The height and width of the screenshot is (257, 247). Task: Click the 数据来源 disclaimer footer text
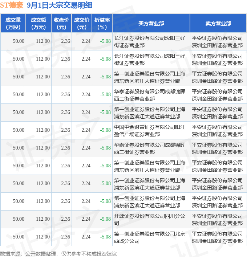point(58,254)
